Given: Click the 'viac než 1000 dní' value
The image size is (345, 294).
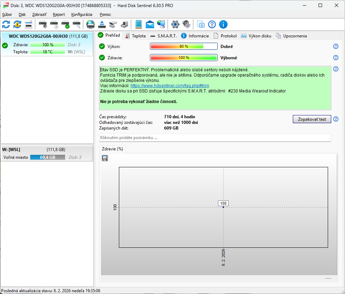Looking at the screenshot, I should (181, 122).
